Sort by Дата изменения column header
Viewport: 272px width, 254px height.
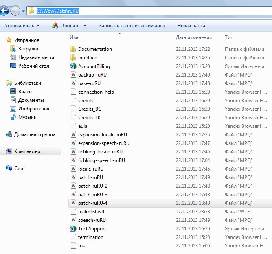(193, 37)
